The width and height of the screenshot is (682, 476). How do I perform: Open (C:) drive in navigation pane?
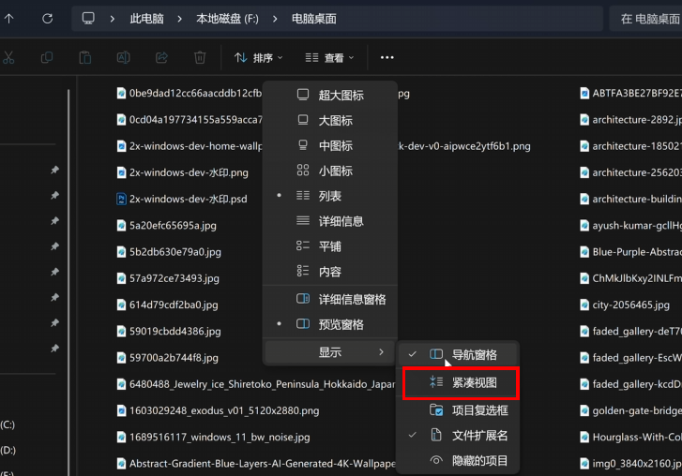coord(8,424)
